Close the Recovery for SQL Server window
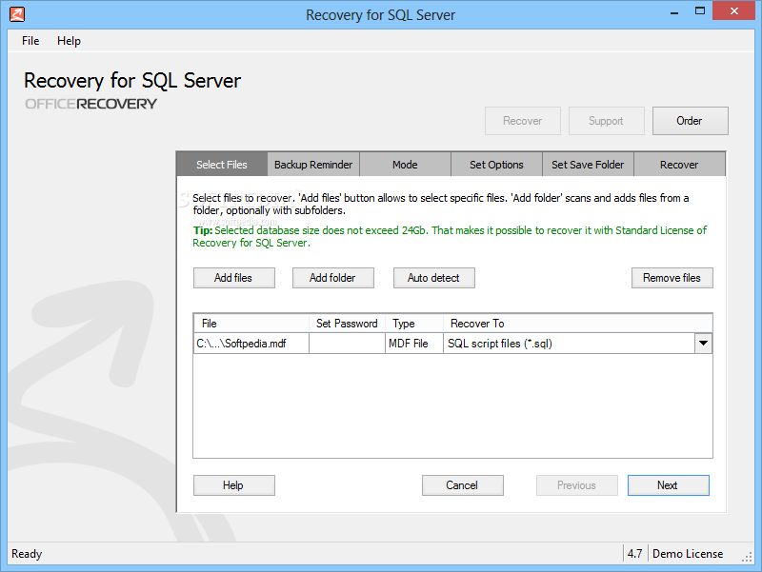Image resolution: width=762 pixels, height=572 pixels. pos(733,10)
